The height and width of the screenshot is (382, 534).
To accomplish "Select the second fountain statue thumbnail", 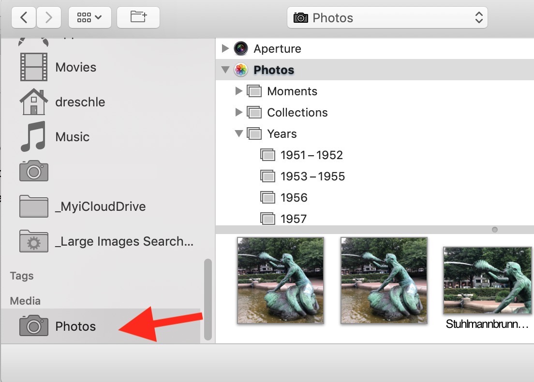I will 384,280.
